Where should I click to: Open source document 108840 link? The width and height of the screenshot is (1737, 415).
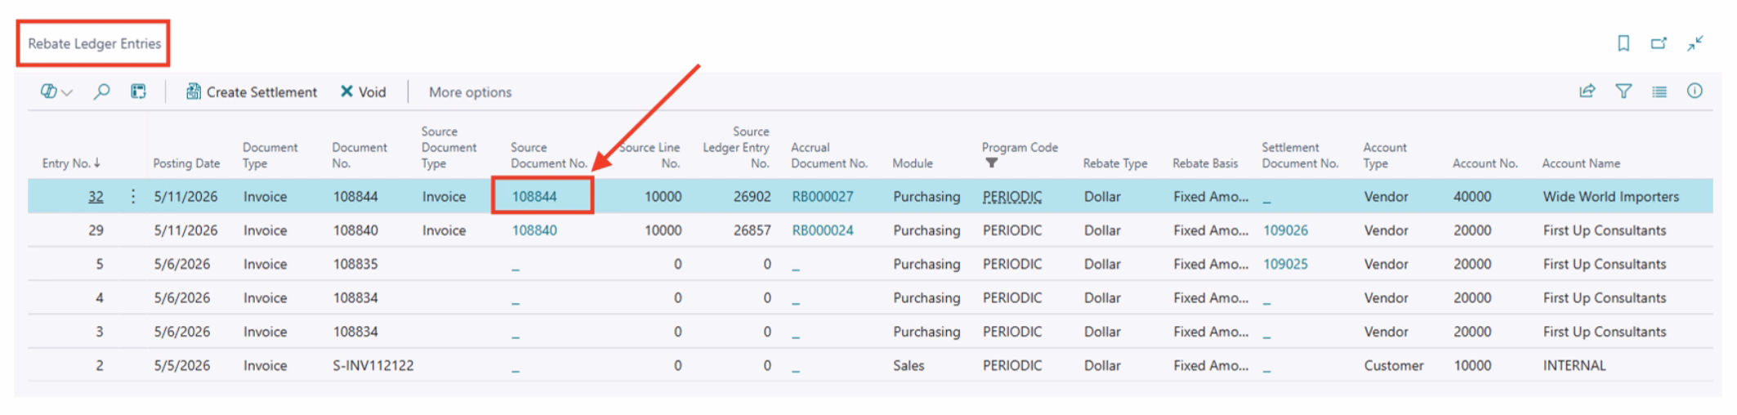coord(534,230)
